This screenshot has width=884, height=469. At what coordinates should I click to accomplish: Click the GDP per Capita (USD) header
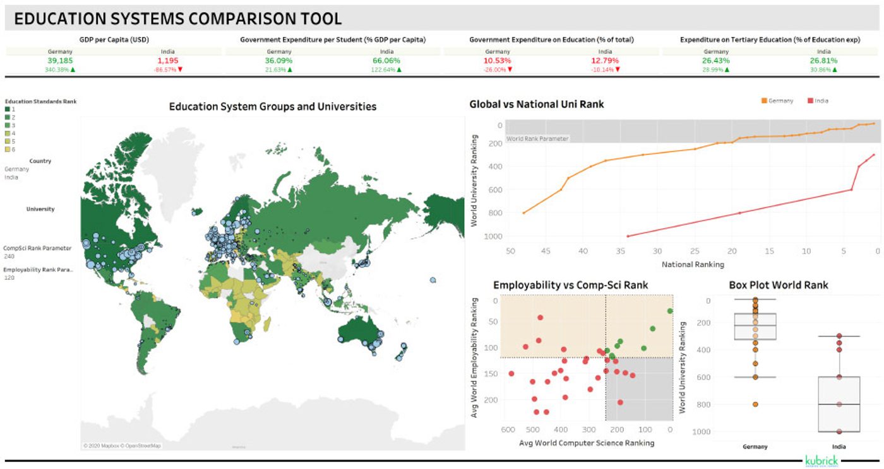coord(114,39)
